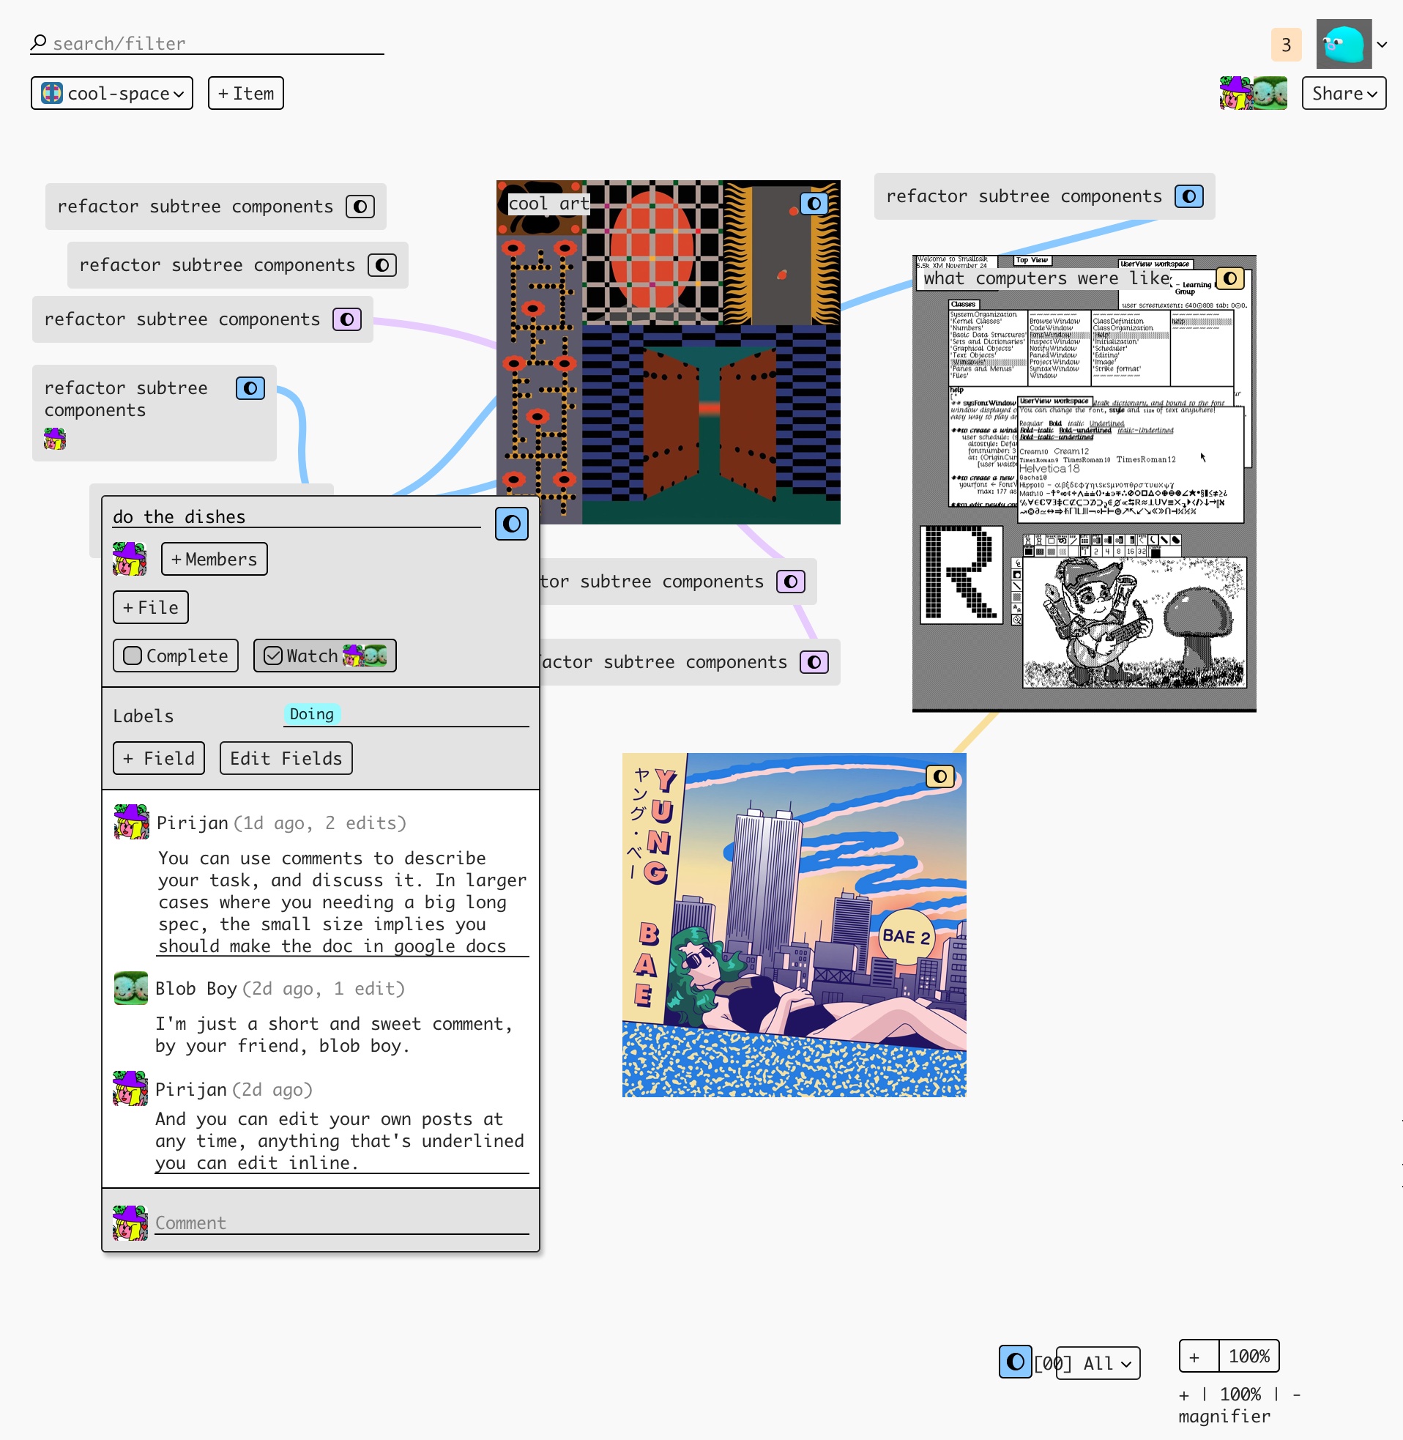Click the witch avatar in the top-right member list

click(1236, 94)
